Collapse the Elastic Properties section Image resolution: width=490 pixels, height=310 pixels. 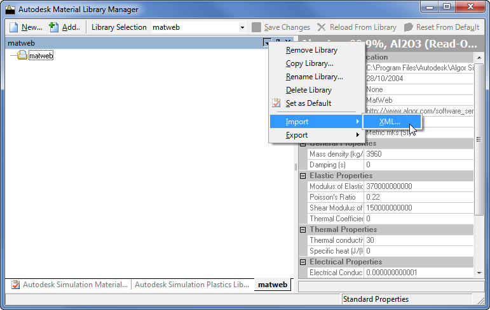pyautogui.click(x=303, y=176)
